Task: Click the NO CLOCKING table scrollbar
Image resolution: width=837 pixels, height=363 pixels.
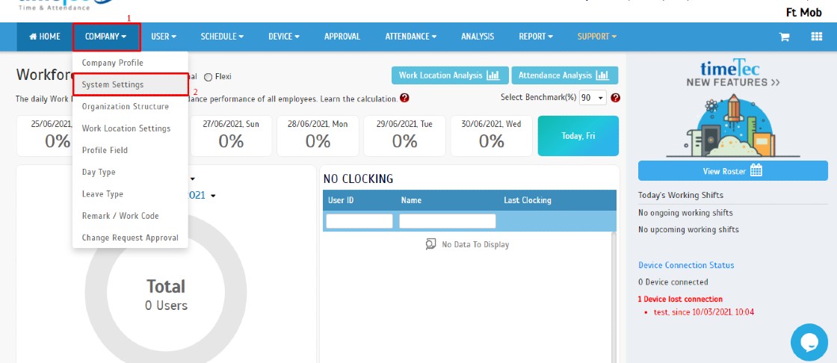Action: [613, 297]
